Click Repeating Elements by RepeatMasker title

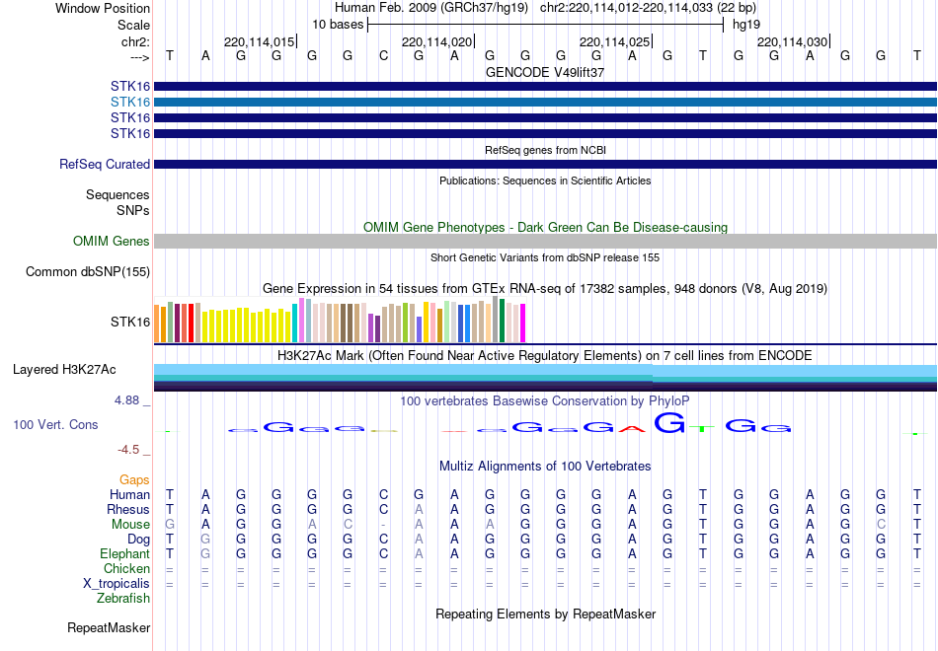tap(545, 614)
